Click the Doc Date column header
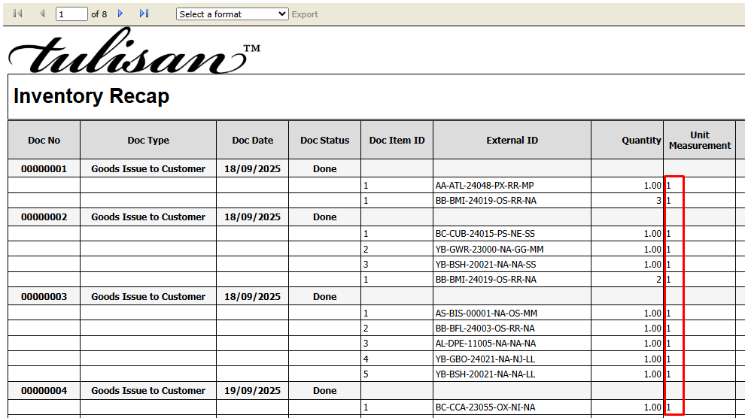 coord(252,140)
